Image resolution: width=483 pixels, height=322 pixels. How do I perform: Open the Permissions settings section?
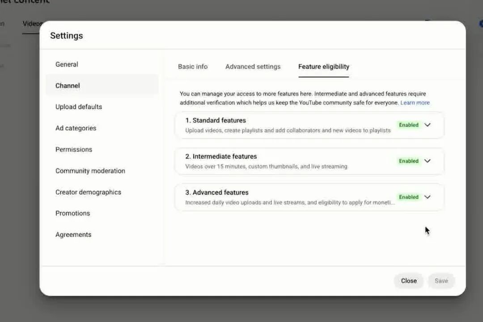pyautogui.click(x=74, y=150)
